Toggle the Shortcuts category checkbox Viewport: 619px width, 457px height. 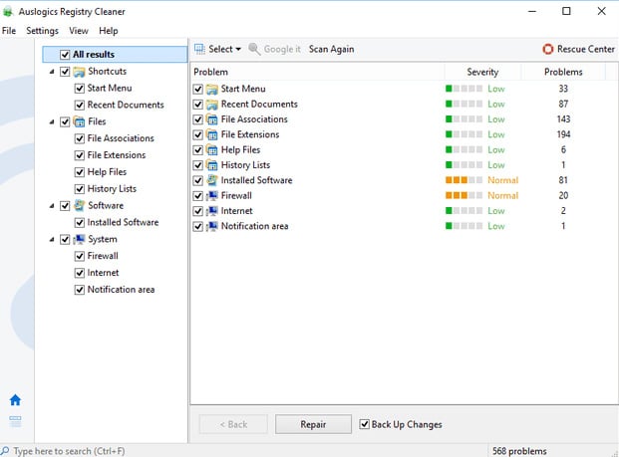coord(65,72)
